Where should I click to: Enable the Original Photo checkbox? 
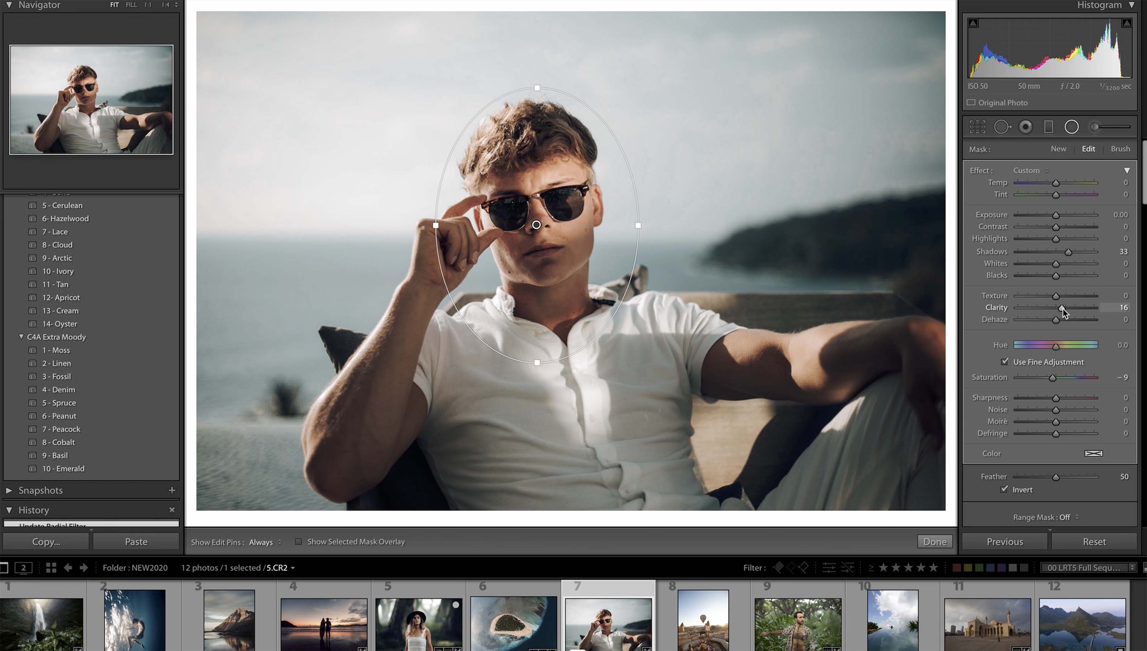click(971, 103)
